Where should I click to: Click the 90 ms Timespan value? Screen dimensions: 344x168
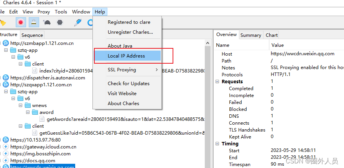(278, 164)
